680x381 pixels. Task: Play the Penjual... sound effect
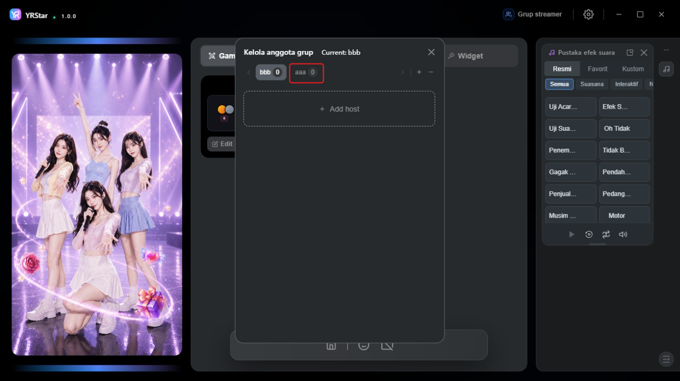tap(571, 194)
